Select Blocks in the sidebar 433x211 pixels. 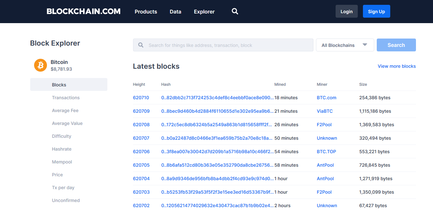[69, 84]
